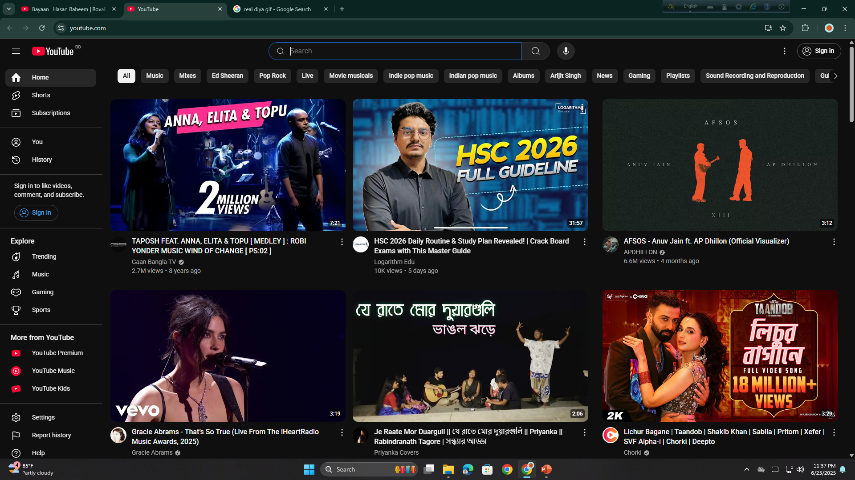This screenshot has width=855, height=480.
Task: Open Lichur Bagane video thumbnail
Action: (720, 356)
